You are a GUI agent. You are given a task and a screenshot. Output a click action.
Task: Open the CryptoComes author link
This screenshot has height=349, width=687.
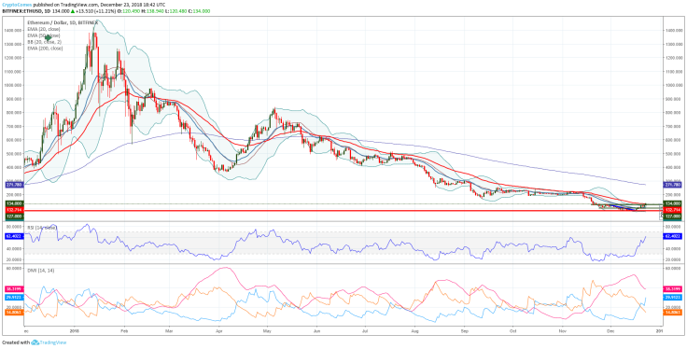17,4
